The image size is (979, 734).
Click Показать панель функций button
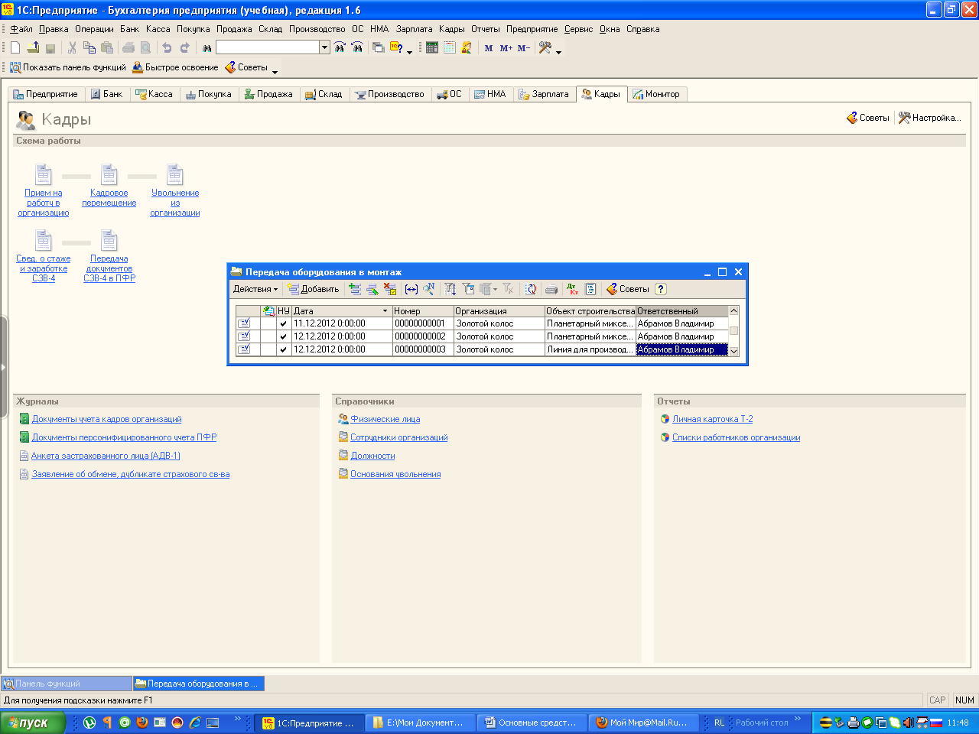click(x=67, y=67)
